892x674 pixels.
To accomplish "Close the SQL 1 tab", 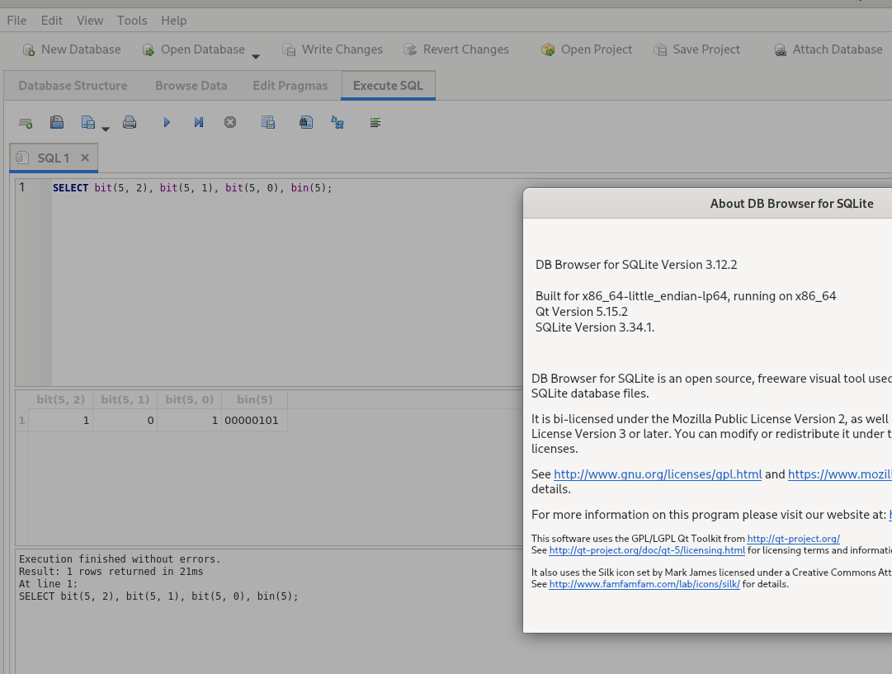I will 84,157.
